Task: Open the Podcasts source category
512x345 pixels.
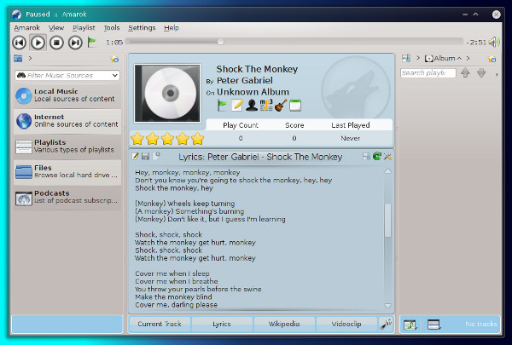Action: [67, 198]
